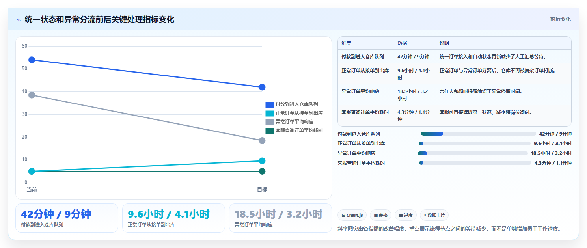The height and width of the screenshot is (248, 587).
Task: Click the 正常订单从接单到出库 progress bar
Action: click(475, 144)
